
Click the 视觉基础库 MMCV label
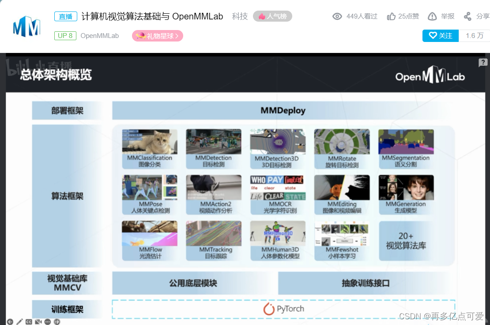67,283
